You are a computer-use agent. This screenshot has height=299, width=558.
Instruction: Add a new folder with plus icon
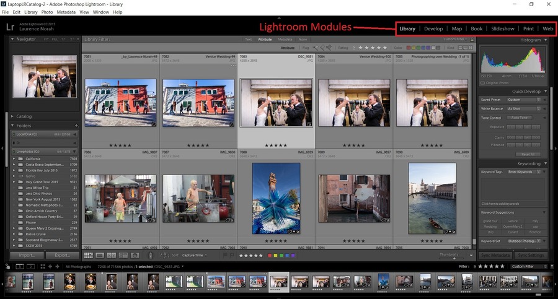76,126
